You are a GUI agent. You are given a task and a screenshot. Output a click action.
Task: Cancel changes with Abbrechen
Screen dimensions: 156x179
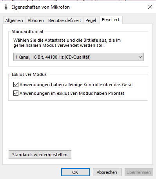pyautogui.click(x=107, y=172)
